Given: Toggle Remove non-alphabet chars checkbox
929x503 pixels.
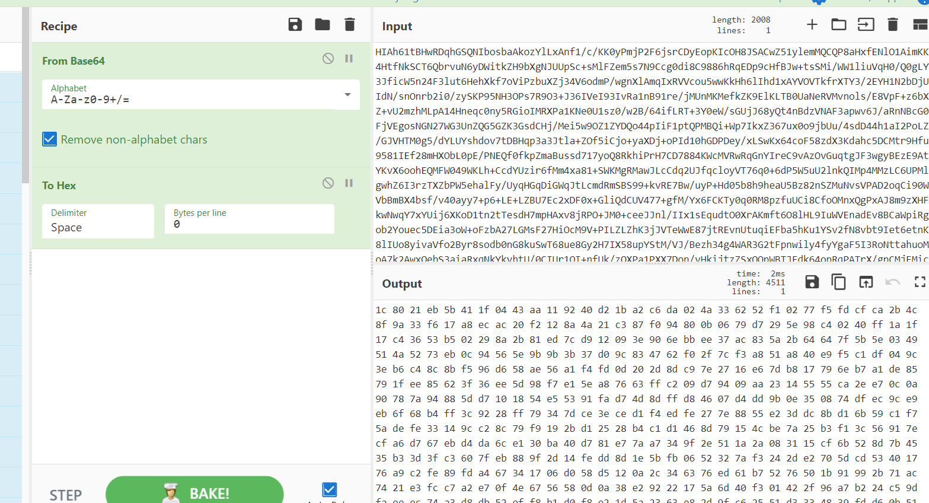Looking at the screenshot, I should tap(50, 139).
